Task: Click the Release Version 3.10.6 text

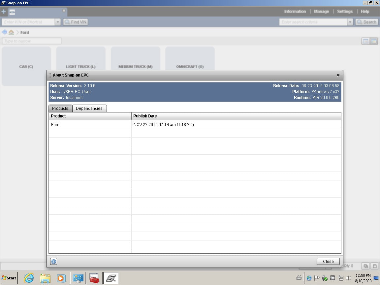Action: click(x=73, y=86)
